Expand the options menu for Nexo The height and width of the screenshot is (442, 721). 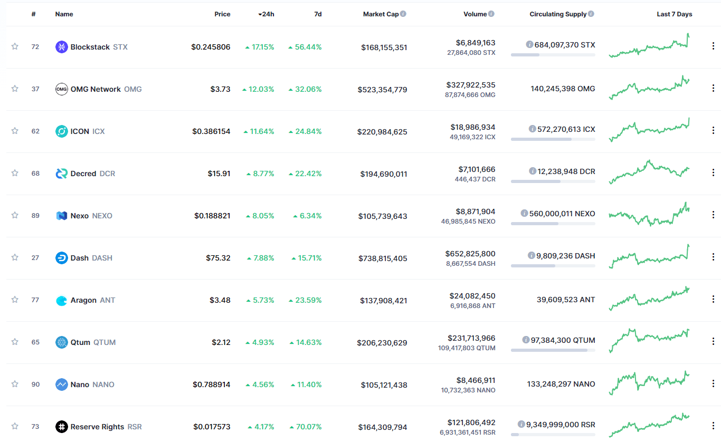click(x=713, y=215)
